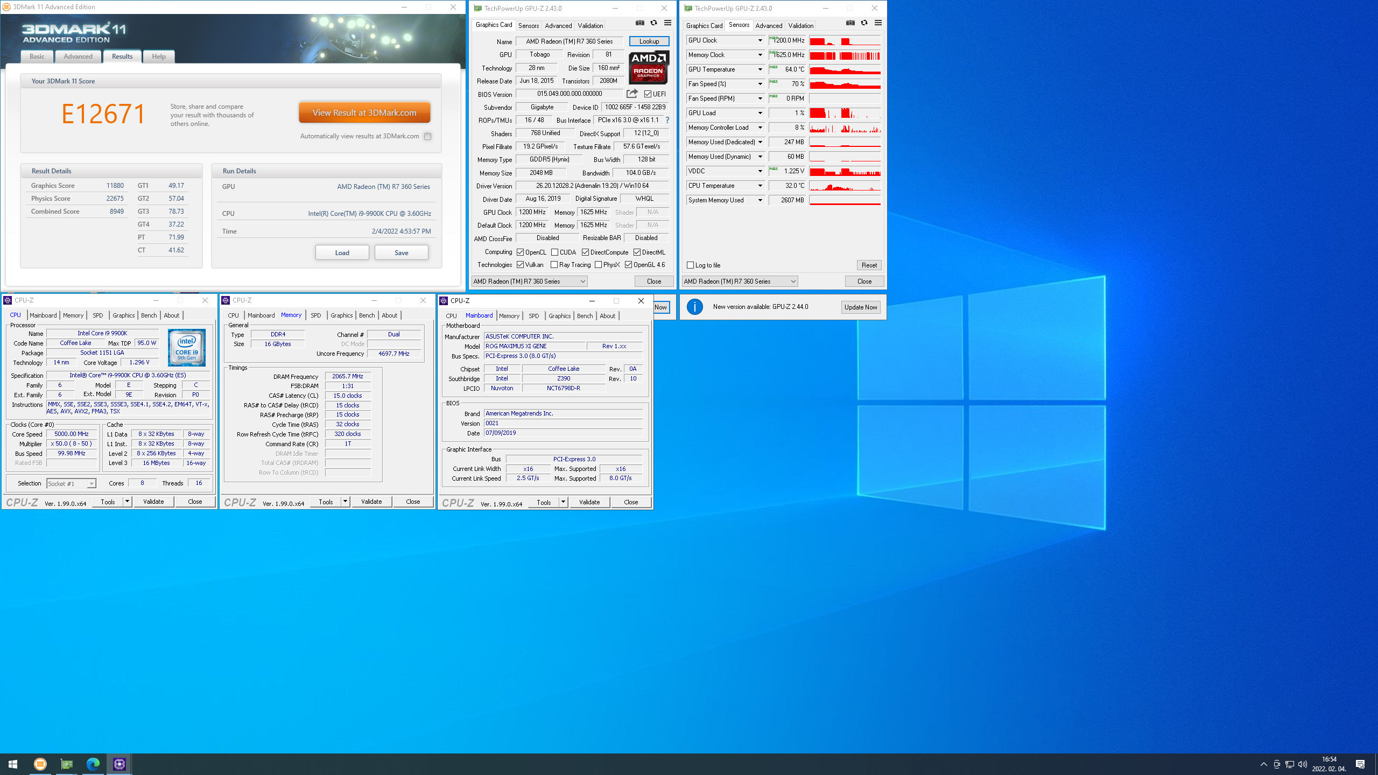Click network icon in system tray
This screenshot has width=1378, height=775.
pos(1290,764)
